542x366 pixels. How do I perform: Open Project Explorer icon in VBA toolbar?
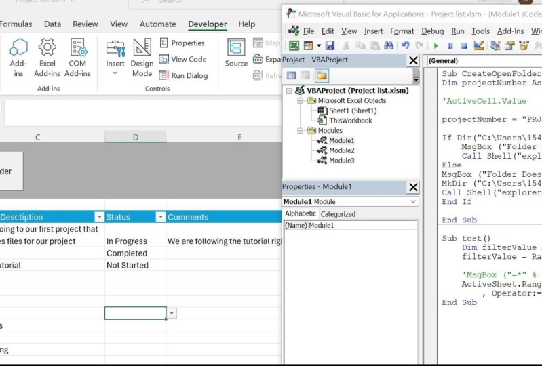point(495,45)
